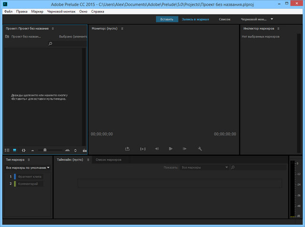The width and height of the screenshot is (305, 227).
Task: Select the Запись в журнал workspace
Action: click(195, 19)
